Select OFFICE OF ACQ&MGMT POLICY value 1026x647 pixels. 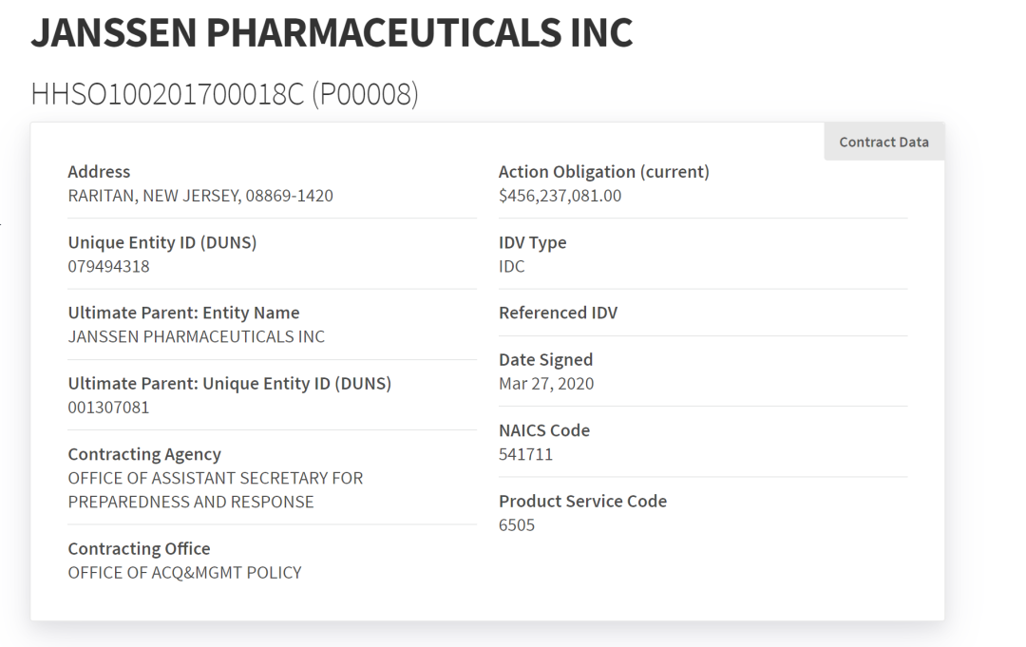[x=184, y=573]
